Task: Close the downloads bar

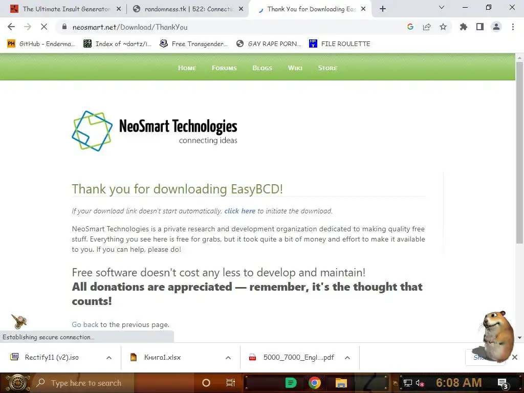Action: coord(515,357)
